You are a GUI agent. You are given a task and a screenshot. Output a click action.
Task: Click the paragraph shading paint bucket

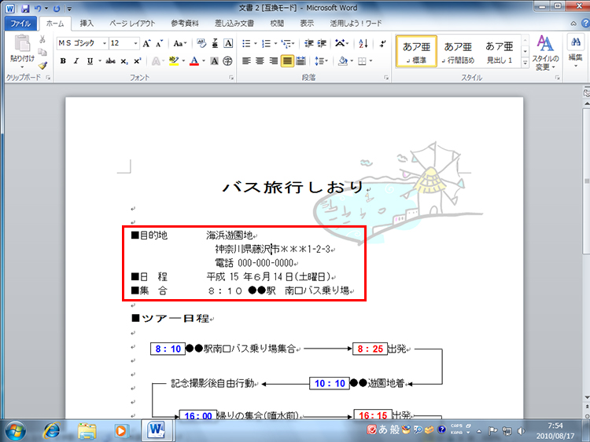pos(343,60)
